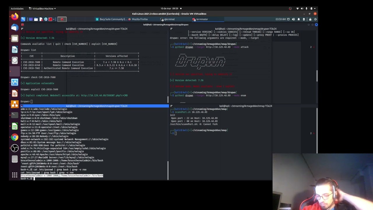Open the Files manager dock icon
Image resolution: width=373 pixels, height=210 pixels.
(15, 38)
